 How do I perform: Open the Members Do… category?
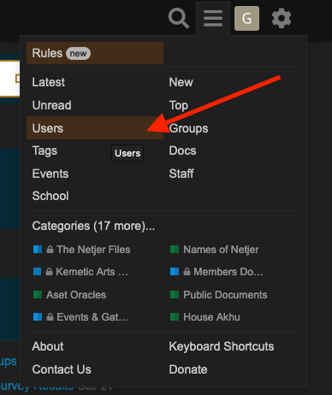216,272
